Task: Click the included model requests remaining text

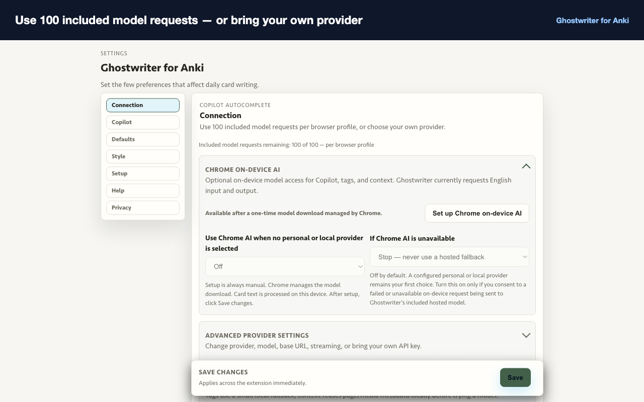Action: click(286, 145)
